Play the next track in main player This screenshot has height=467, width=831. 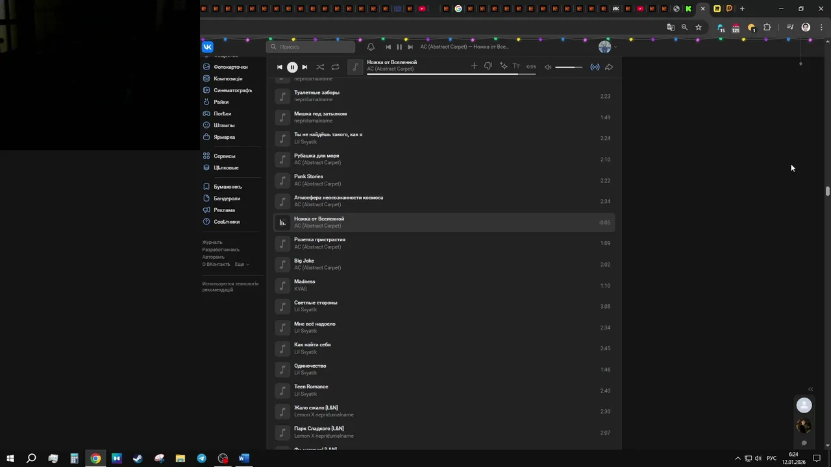(x=304, y=67)
